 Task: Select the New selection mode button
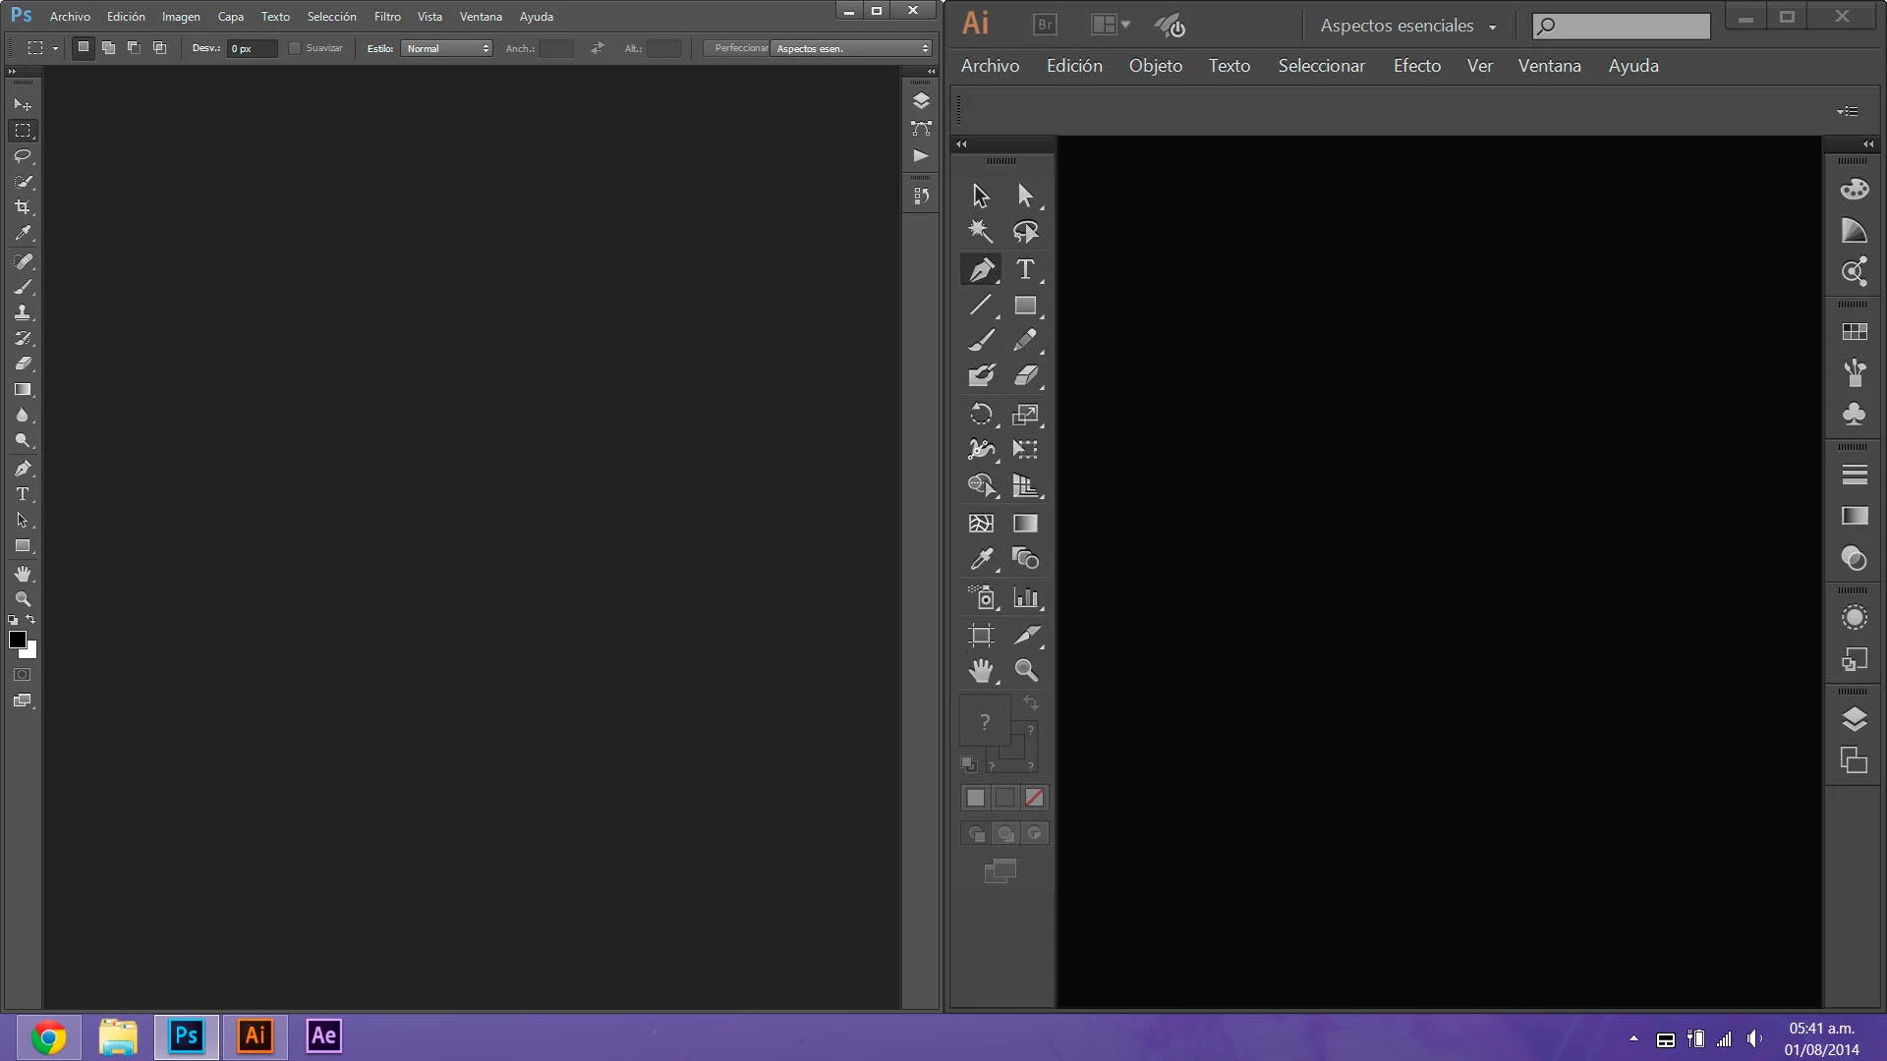tap(84, 47)
